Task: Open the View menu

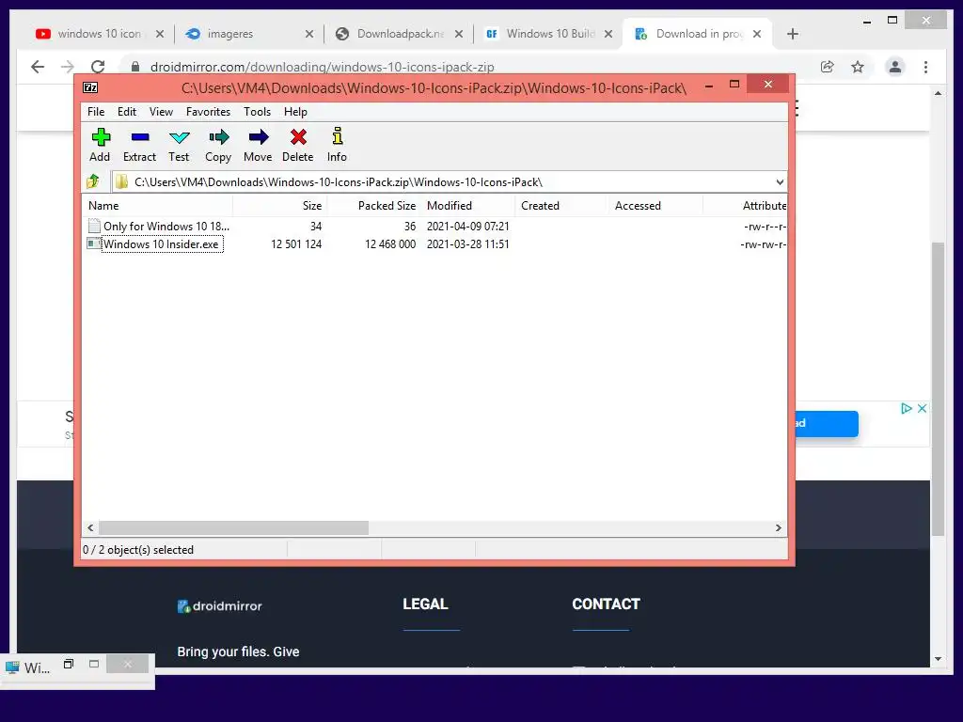Action: click(x=161, y=112)
